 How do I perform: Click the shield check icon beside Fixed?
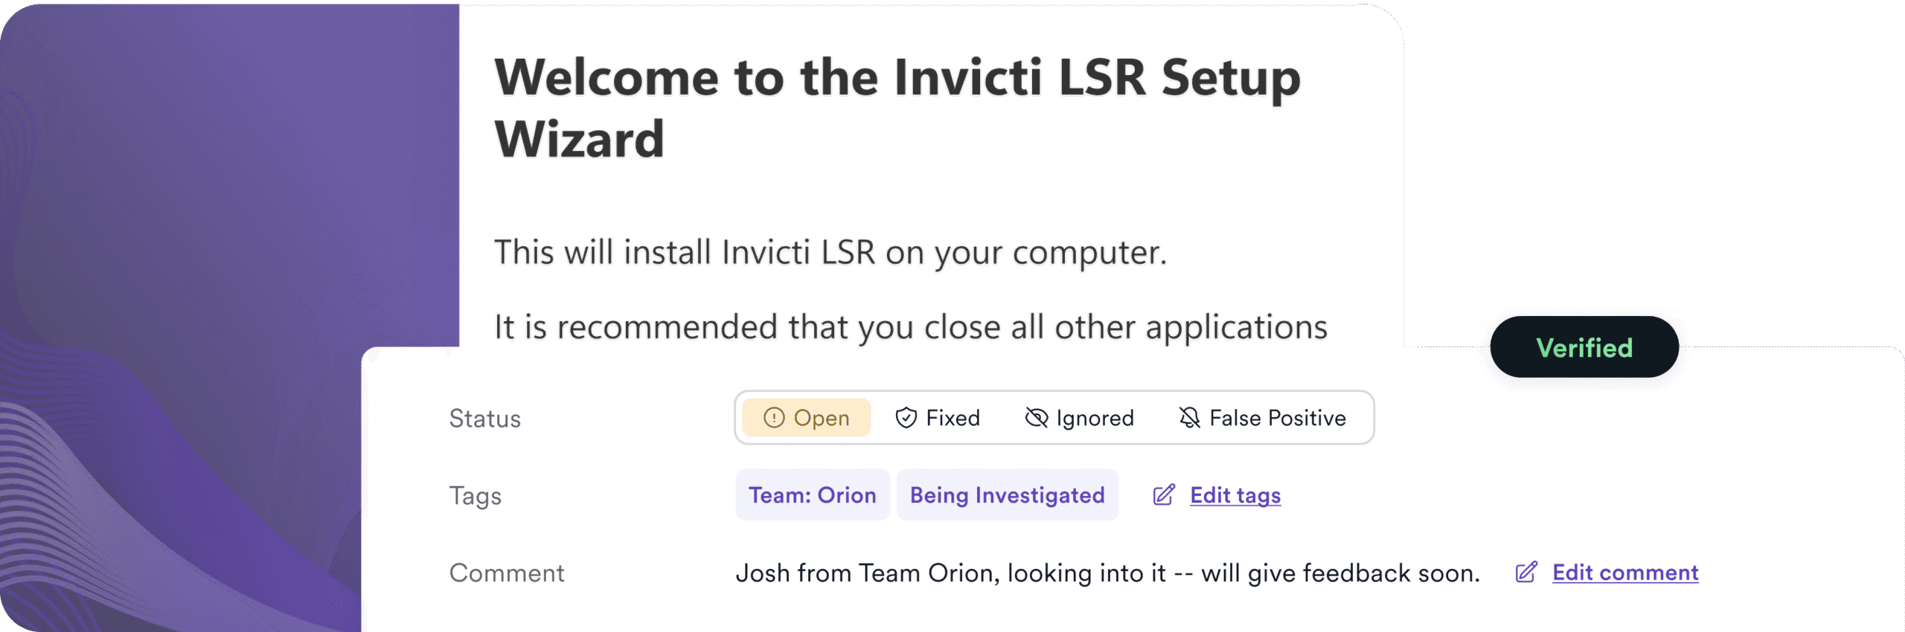[906, 418]
